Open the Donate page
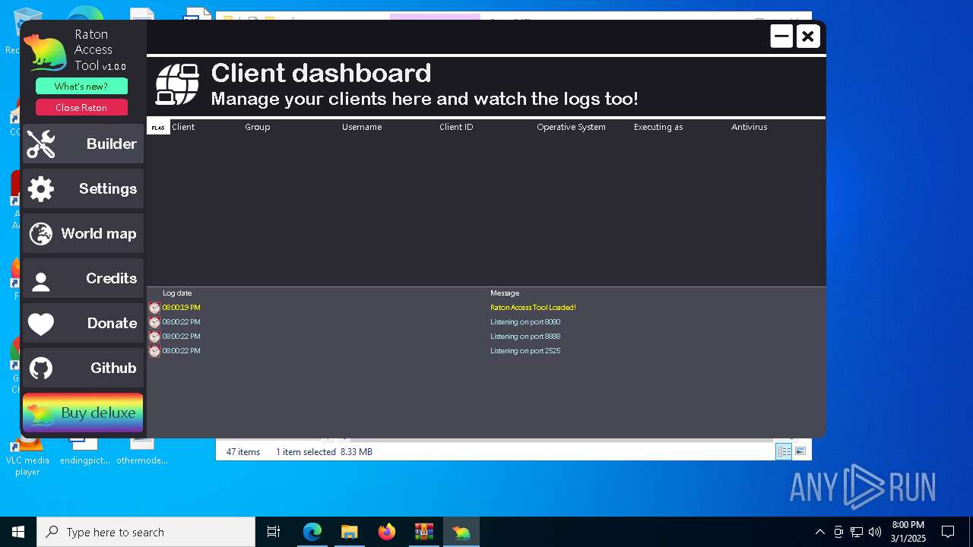The width and height of the screenshot is (973, 547). [83, 323]
